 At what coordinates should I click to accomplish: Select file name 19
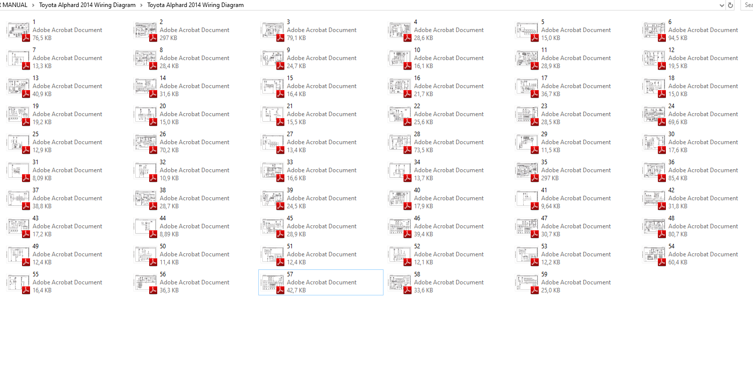tap(36, 106)
